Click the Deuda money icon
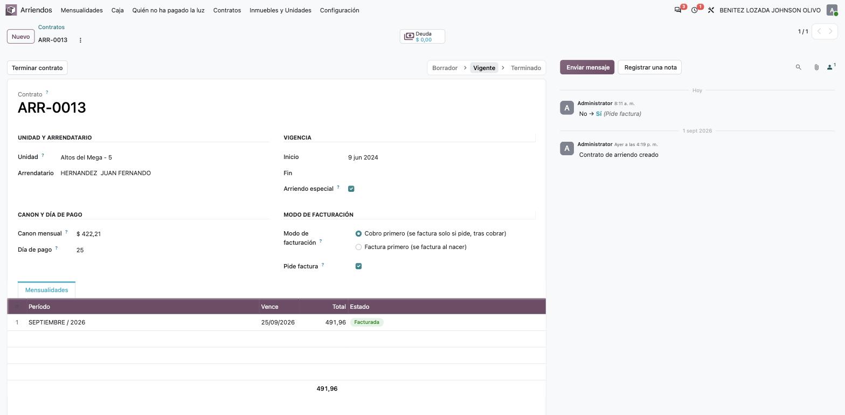 [x=409, y=37]
